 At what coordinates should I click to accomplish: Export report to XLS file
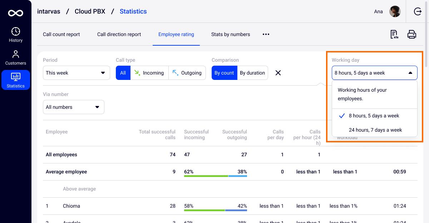coord(394,34)
